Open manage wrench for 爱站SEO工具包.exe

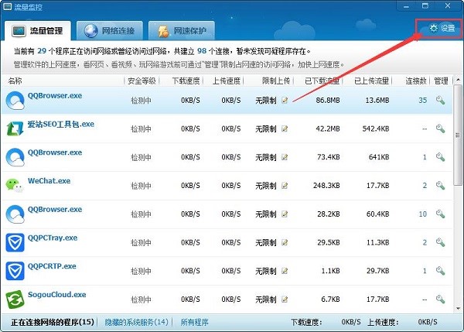(x=440, y=128)
